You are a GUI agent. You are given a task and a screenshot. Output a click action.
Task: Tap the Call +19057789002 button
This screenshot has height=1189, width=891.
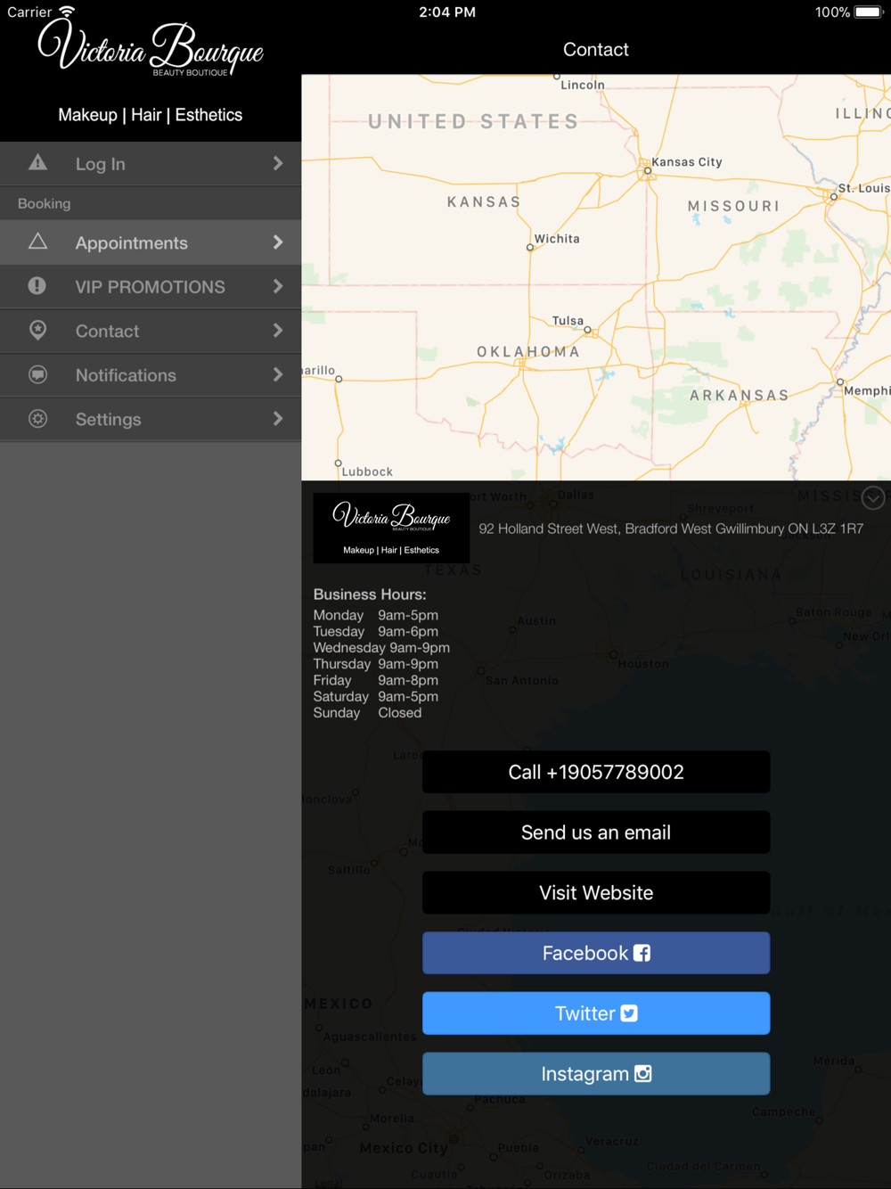596,772
